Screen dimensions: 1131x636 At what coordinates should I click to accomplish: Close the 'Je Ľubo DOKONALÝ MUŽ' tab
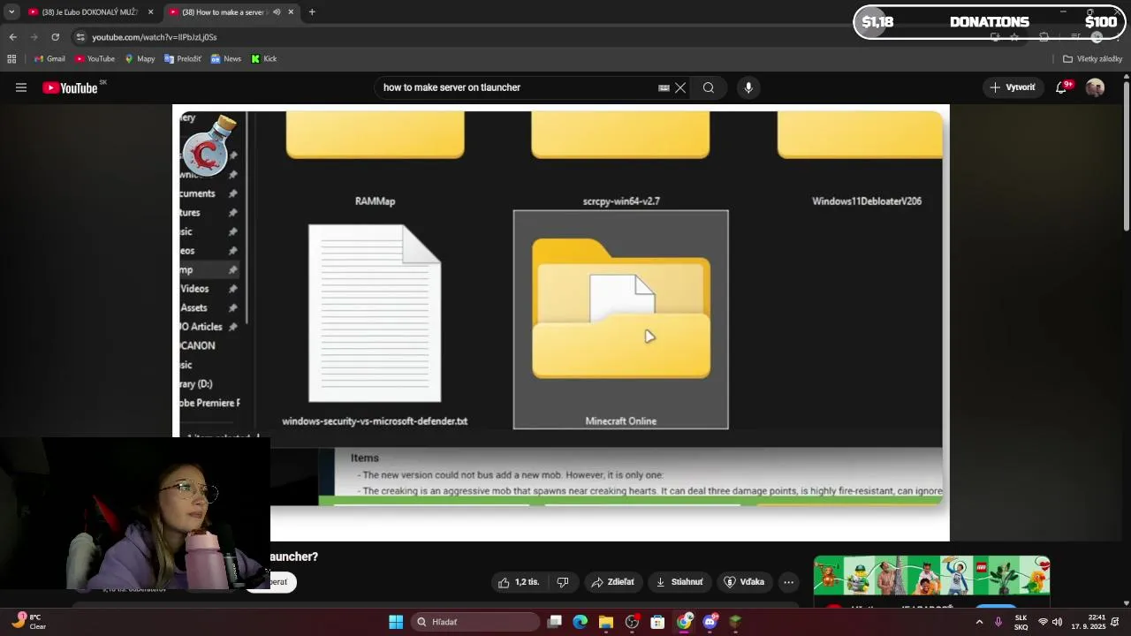coord(150,12)
